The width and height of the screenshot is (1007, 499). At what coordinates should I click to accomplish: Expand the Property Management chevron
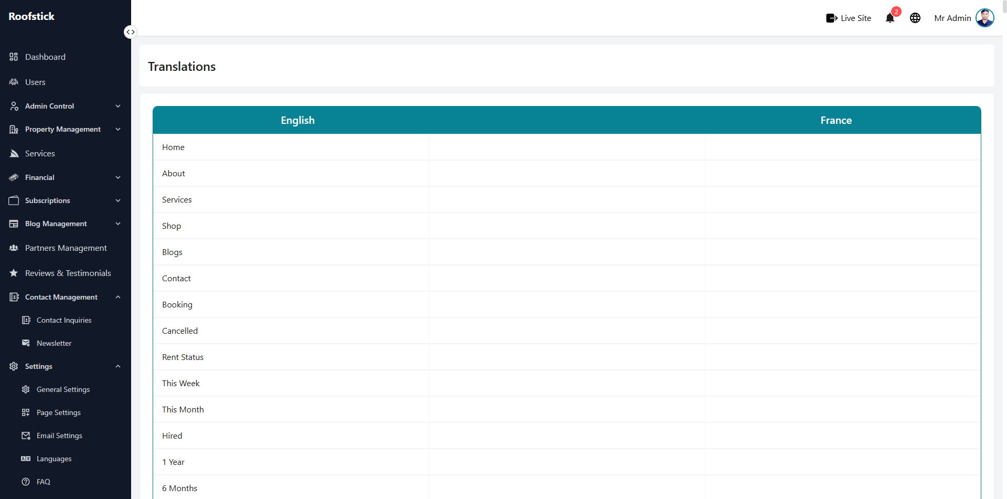(x=118, y=129)
